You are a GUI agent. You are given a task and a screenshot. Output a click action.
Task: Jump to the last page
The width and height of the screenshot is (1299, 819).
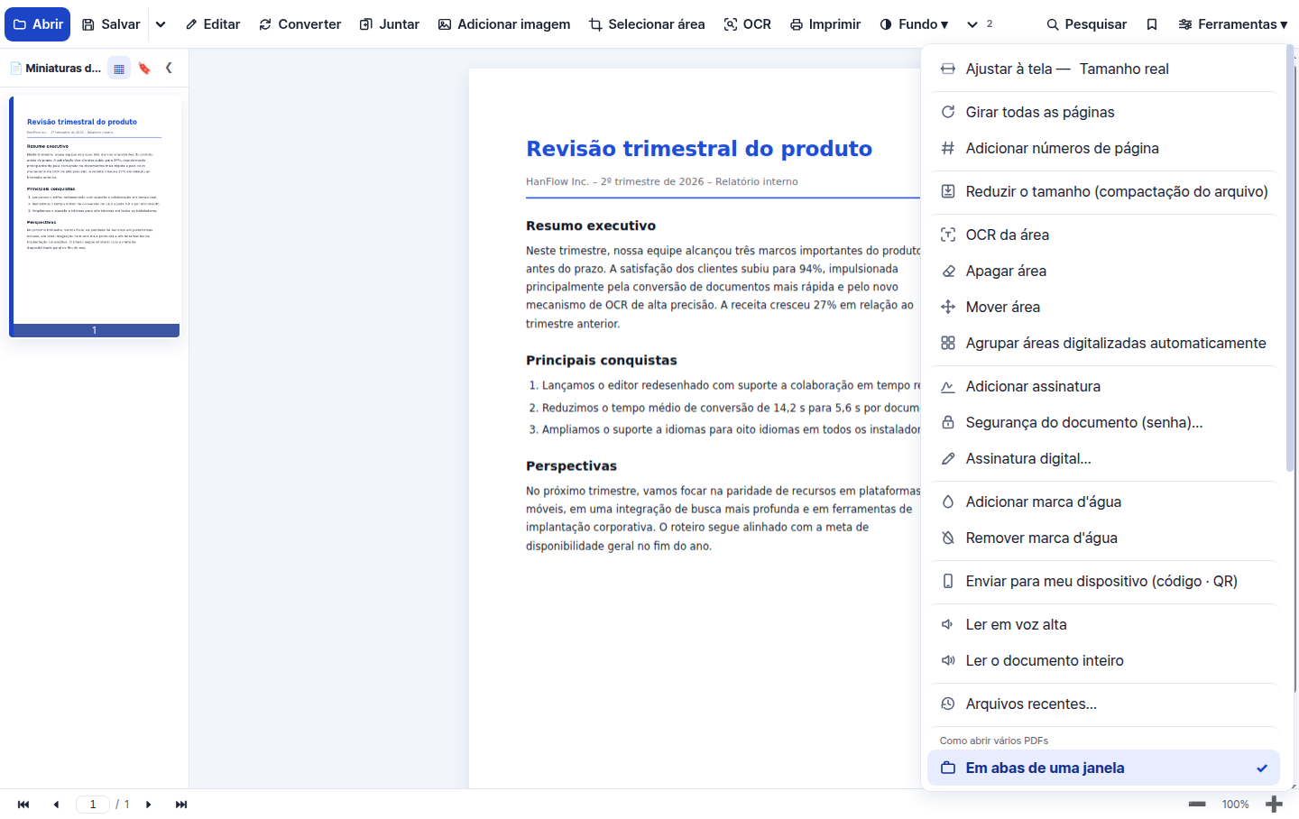click(x=181, y=805)
